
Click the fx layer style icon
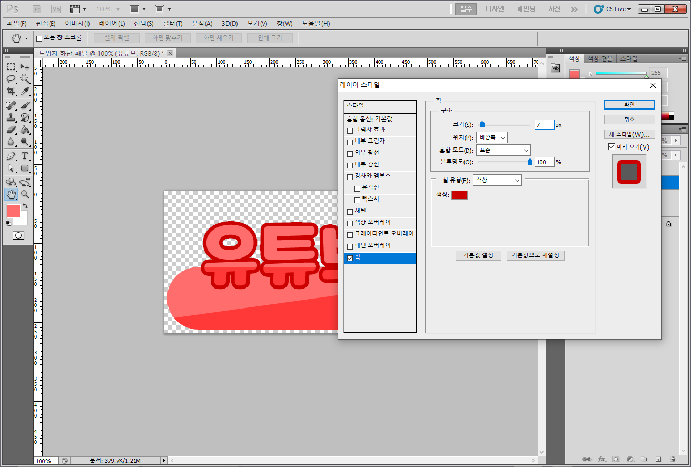(601, 459)
